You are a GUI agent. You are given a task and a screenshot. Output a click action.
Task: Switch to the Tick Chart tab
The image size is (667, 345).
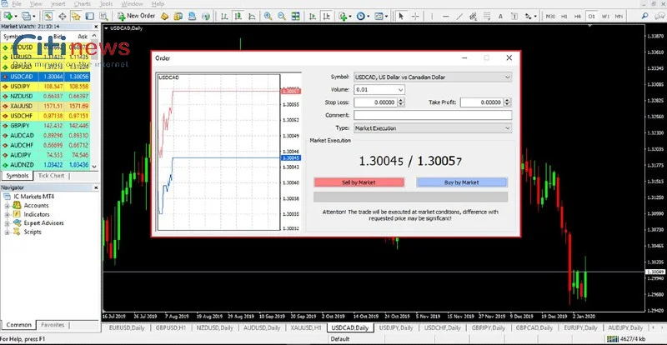pyautogui.click(x=51, y=176)
